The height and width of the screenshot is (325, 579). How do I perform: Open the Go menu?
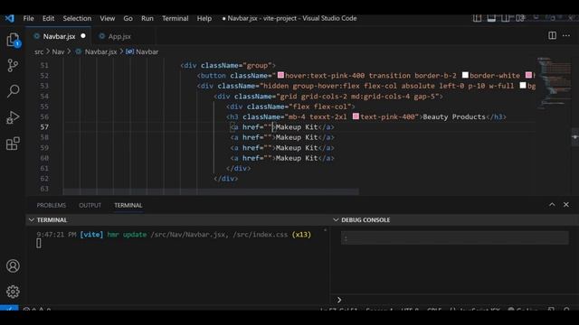click(128, 18)
